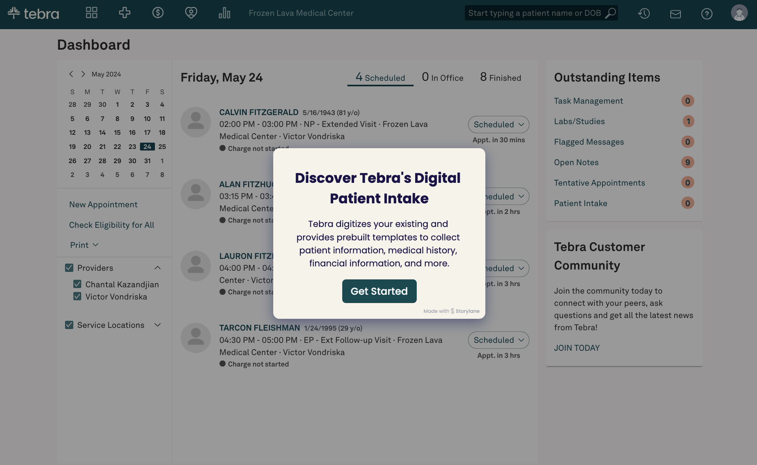
Task: Click Flagged Messages count badge
Action: [x=688, y=142]
